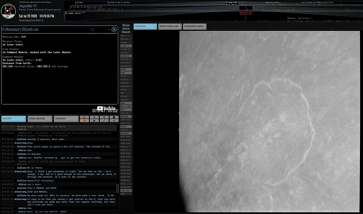This screenshot has height=214, width=363.
Task: Open the Commentary tab
Action: coord(66,119)
